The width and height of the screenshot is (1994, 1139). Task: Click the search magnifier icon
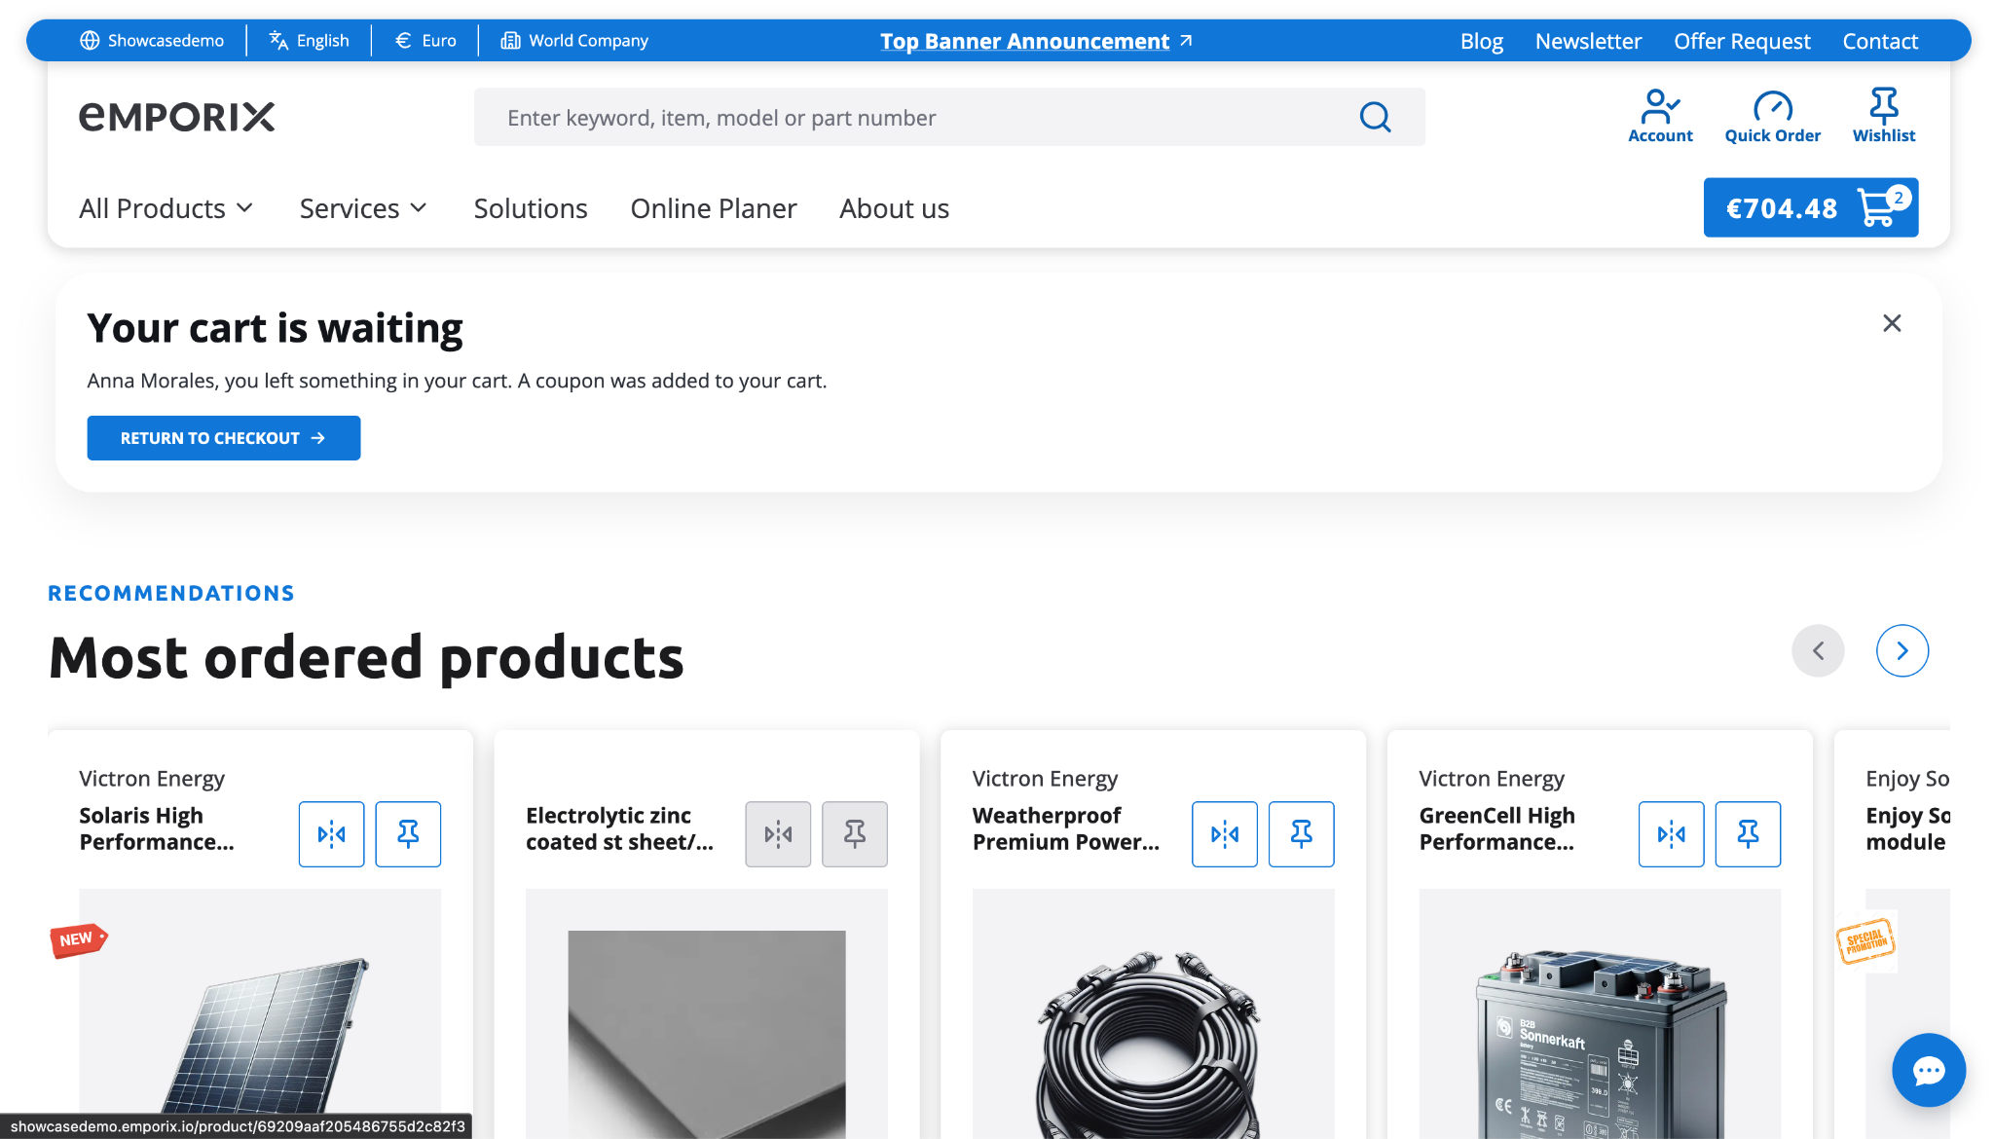pyautogui.click(x=1375, y=117)
